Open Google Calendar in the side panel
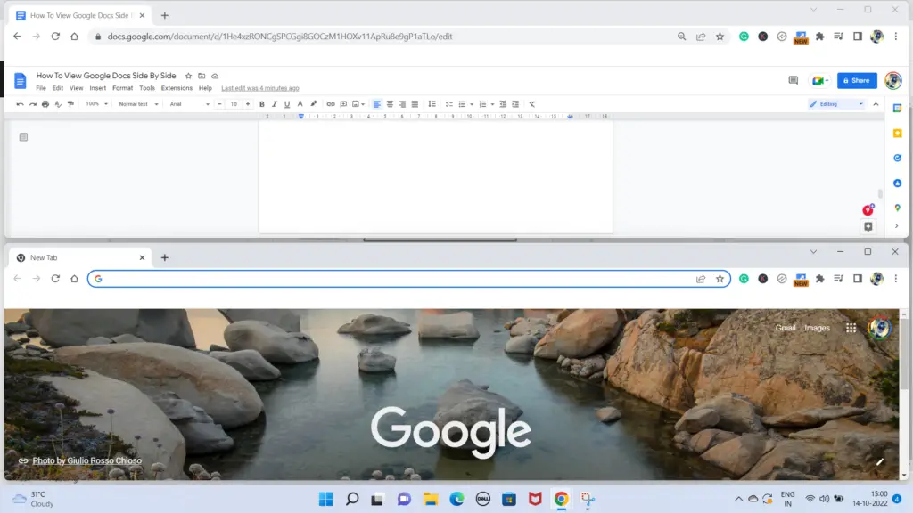 click(x=897, y=108)
